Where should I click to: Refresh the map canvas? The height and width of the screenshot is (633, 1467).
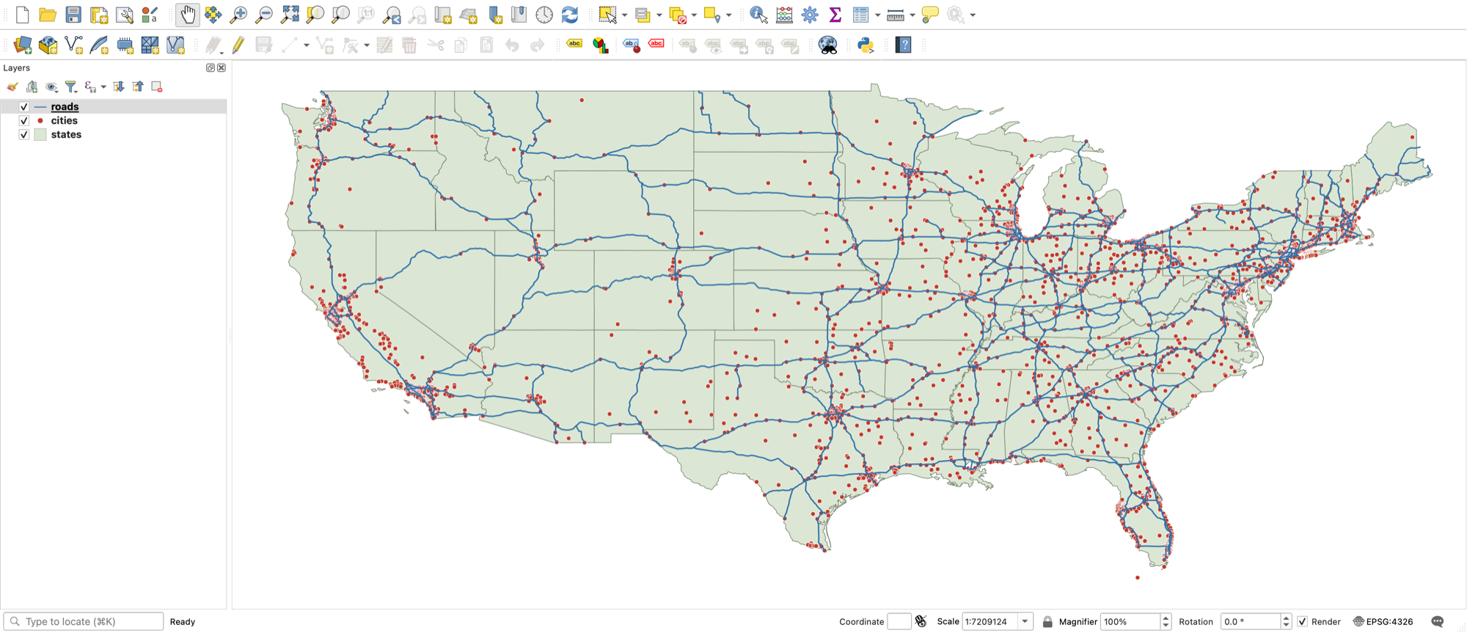570,15
